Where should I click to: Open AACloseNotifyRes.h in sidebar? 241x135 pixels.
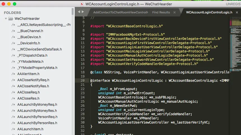pyautogui.click(x=33, y=86)
